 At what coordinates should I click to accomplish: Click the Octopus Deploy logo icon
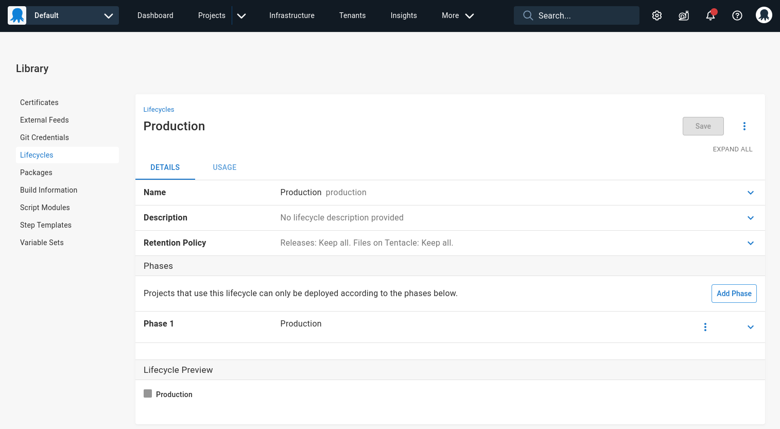click(x=17, y=15)
